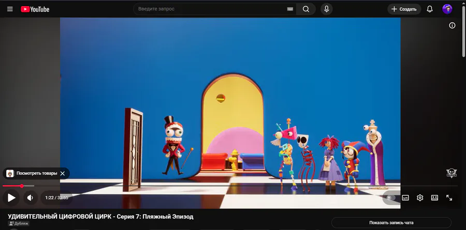Viewport: 466px width, 230px height.
Task: Show video info card icon
Action: tap(452, 25)
